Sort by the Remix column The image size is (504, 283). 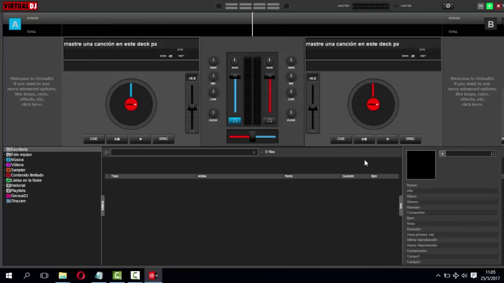[x=313, y=176]
